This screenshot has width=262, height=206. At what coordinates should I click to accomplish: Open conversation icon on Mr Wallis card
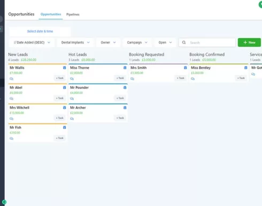pyautogui.click(x=11, y=79)
